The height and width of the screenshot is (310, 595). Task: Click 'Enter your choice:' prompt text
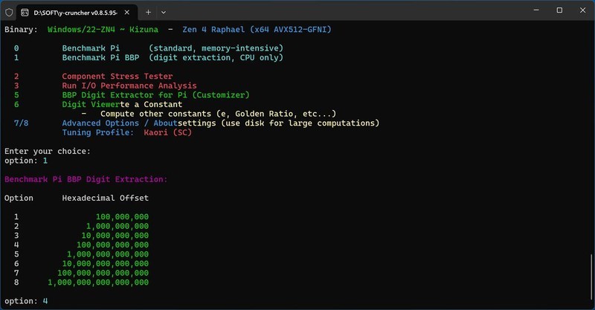(x=48, y=151)
